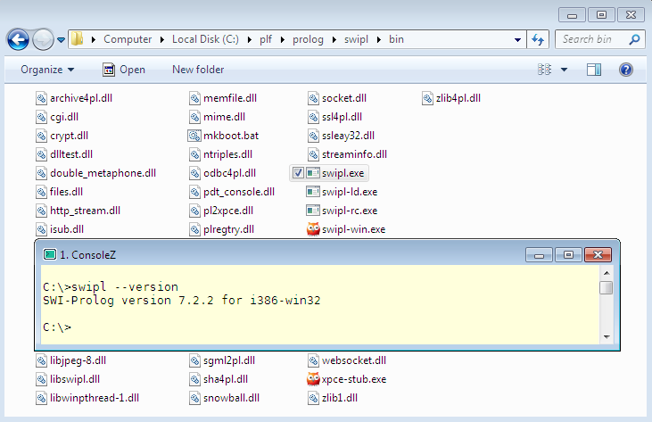652x422 pixels.
Task: Select the swipl.exe file icon
Action: (313, 173)
